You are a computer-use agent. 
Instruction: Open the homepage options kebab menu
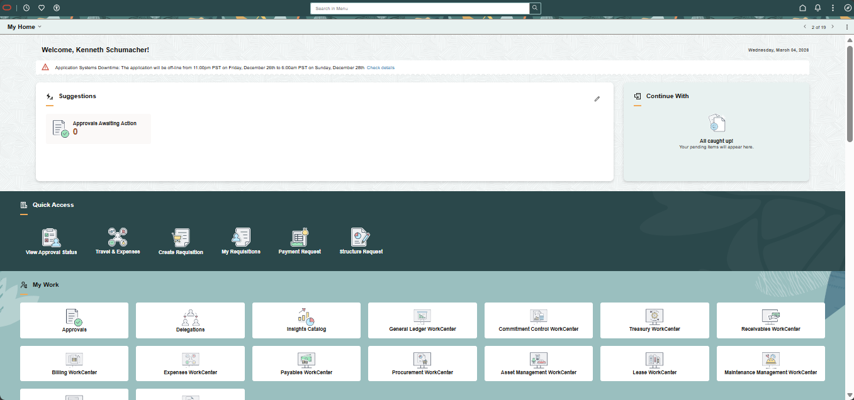point(846,27)
